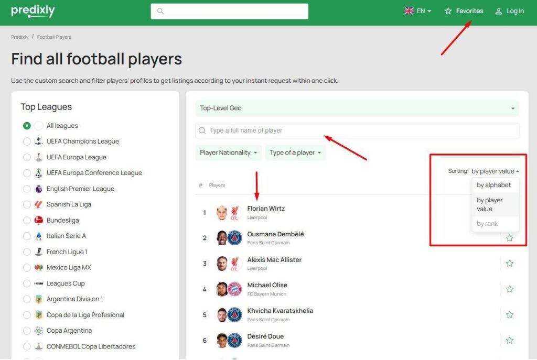The height and width of the screenshot is (360, 537).
Task: Open the Player Nationality filter dropdown
Action: (x=229, y=152)
